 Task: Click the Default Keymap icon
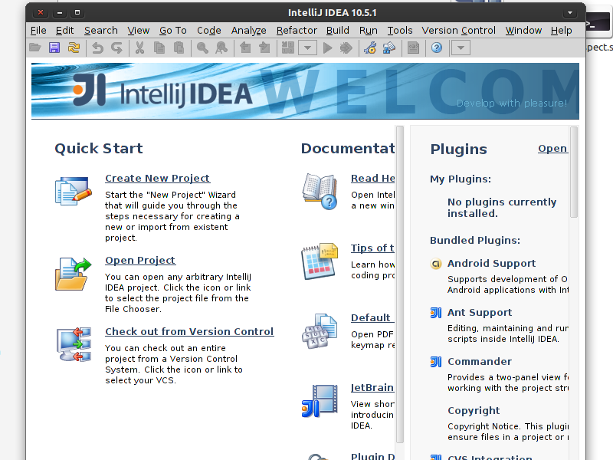(320, 331)
